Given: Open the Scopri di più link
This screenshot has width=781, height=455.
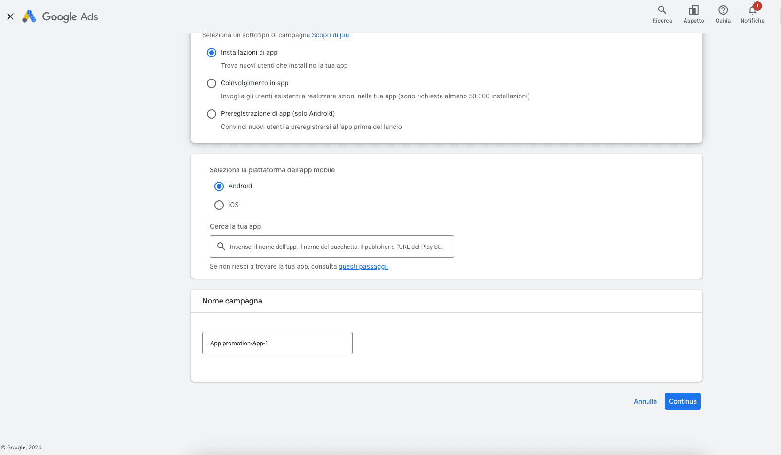Looking at the screenshot, I should pos(331,35).
